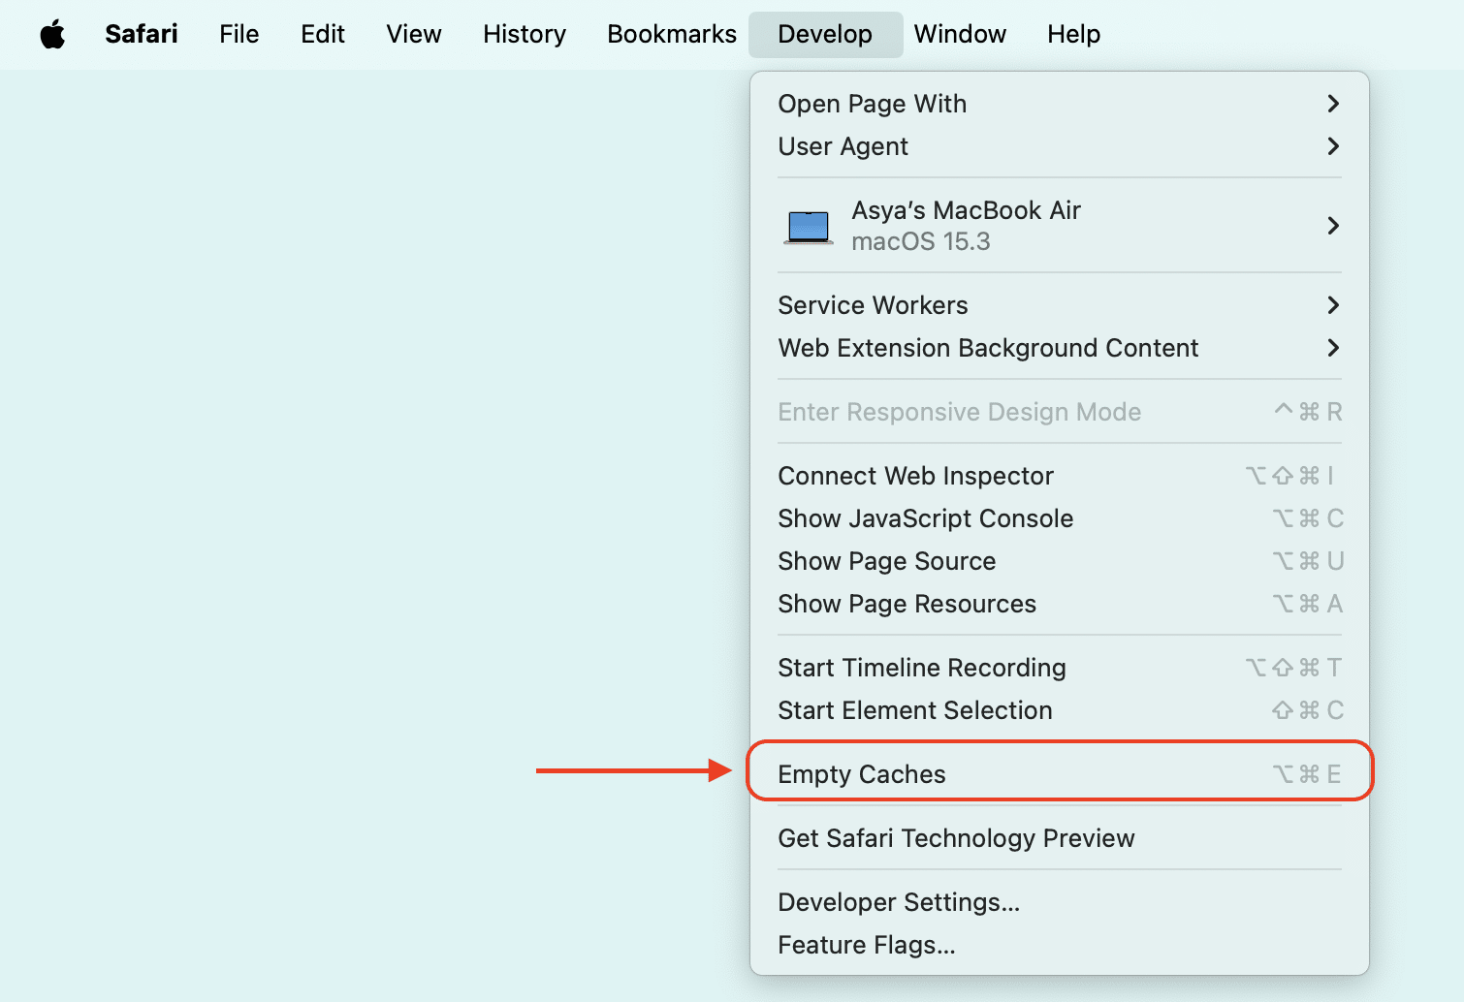
Task: Open the Bookmarks menu
Action: coord(672,35)
